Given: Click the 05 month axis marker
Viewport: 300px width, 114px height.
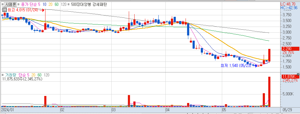Looking at the screenshot, I should coord(224,110).
